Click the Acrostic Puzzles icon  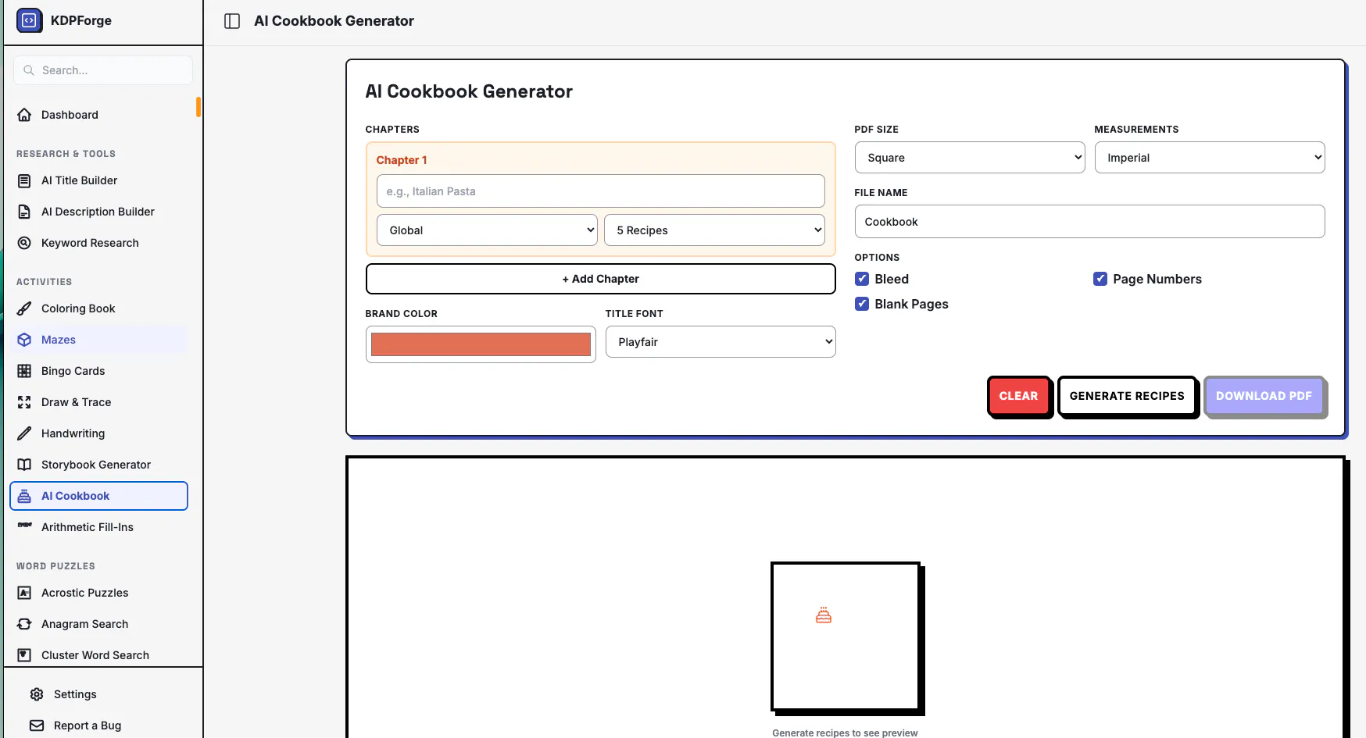pyautogui.click(x=24, y=593)
